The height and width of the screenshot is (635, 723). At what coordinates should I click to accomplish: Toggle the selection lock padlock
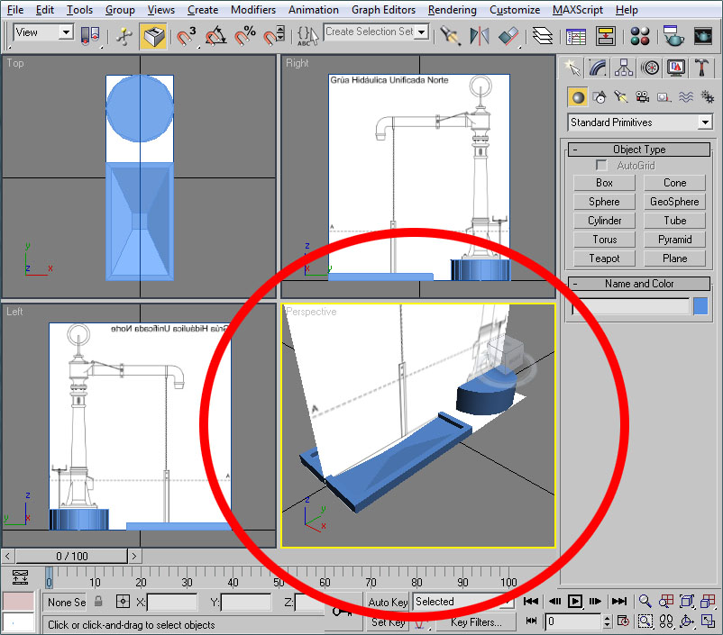click(98, 602)
